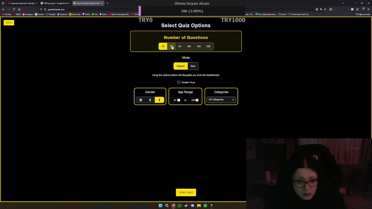The image size is (372, 209).
Task: Click the browser back arrow
Action: (3, 9)
